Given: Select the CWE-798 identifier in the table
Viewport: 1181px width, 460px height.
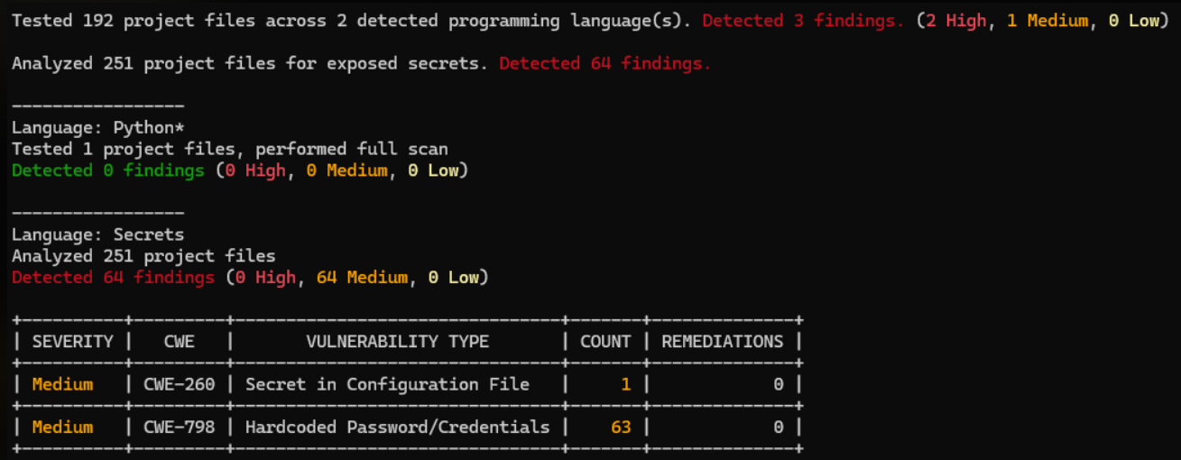Looking at the screenshot, I should pyautogui.click(x=179, y=427).
